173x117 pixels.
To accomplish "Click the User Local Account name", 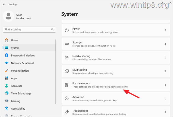I will pyautogui.click(x=24, y=16).
